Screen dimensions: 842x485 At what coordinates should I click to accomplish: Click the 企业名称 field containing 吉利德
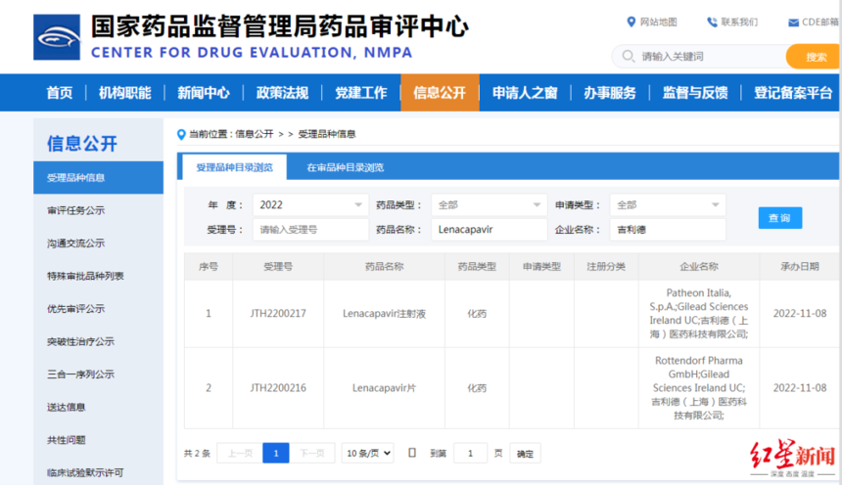coord(668,230)
